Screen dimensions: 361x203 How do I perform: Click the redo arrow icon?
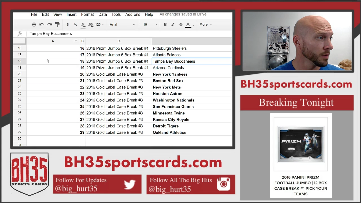pyautogui.click(x=49, y=25)
